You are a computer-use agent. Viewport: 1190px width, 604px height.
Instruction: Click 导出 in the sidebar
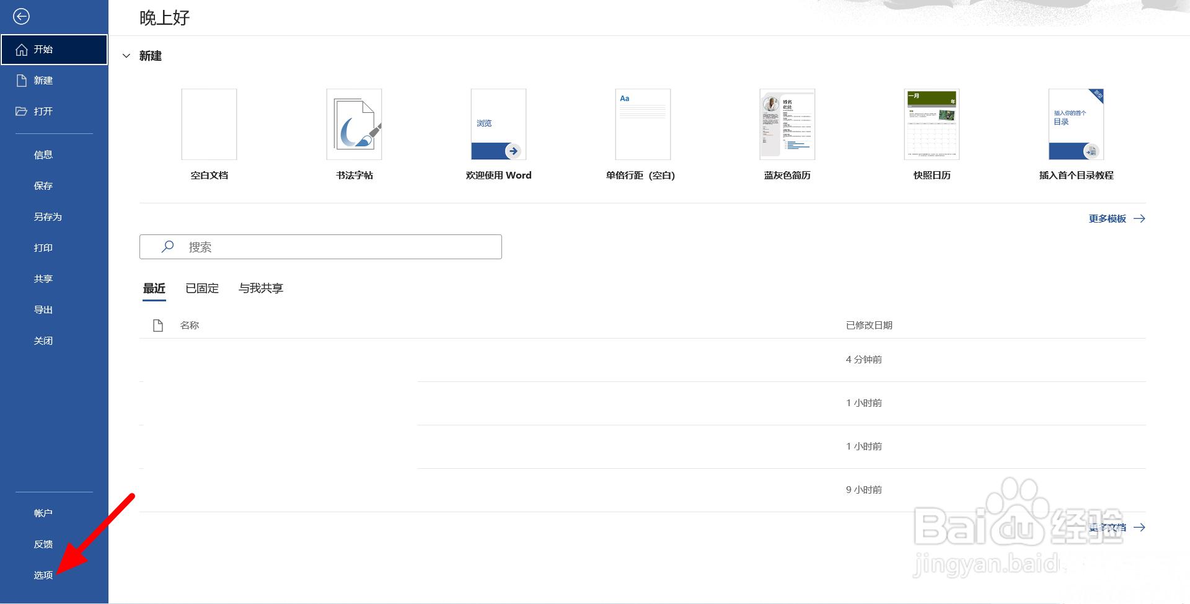coord(43,309)
